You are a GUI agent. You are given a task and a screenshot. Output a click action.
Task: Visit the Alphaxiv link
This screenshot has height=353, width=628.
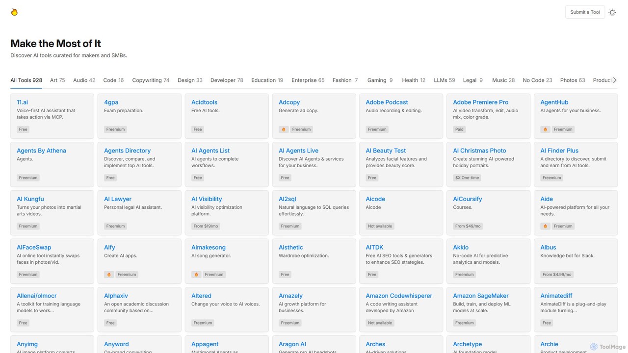(116, 296)
